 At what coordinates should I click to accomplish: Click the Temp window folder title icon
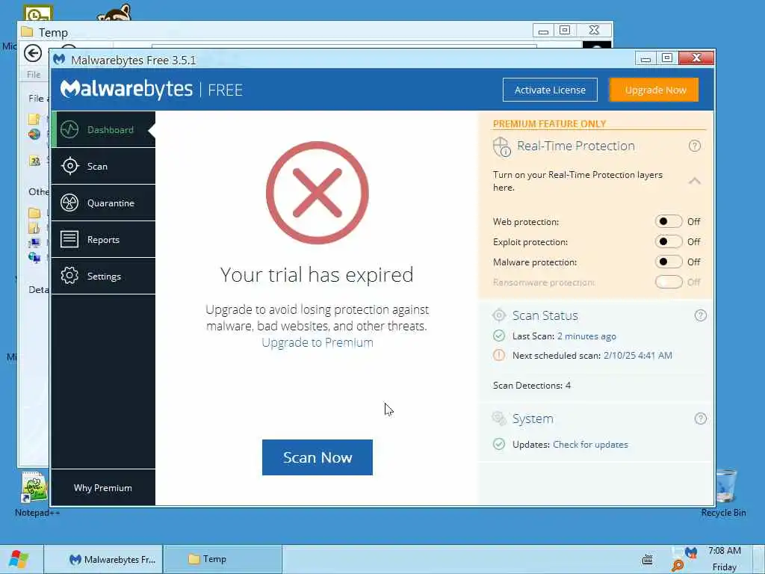pos(27,32)
